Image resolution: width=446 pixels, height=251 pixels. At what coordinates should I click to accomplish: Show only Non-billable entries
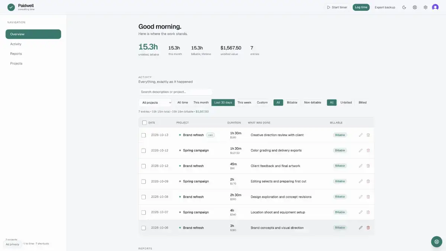313,103
